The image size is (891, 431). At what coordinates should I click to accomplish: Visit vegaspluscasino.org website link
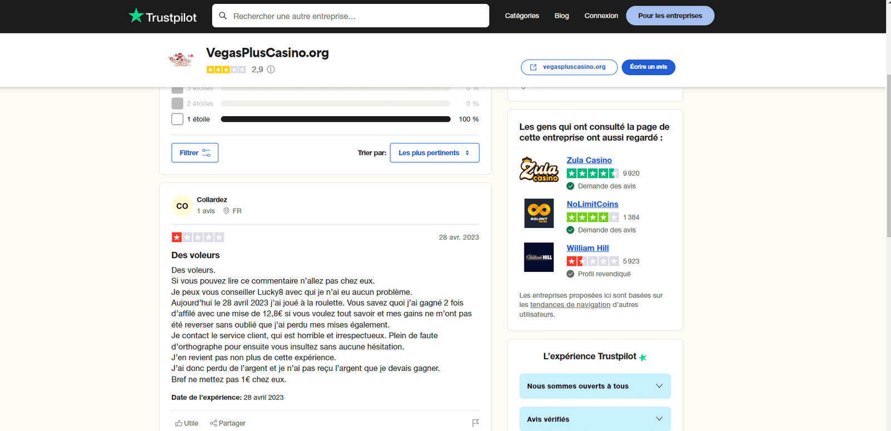pyautogui.click(x=569, y=67)
